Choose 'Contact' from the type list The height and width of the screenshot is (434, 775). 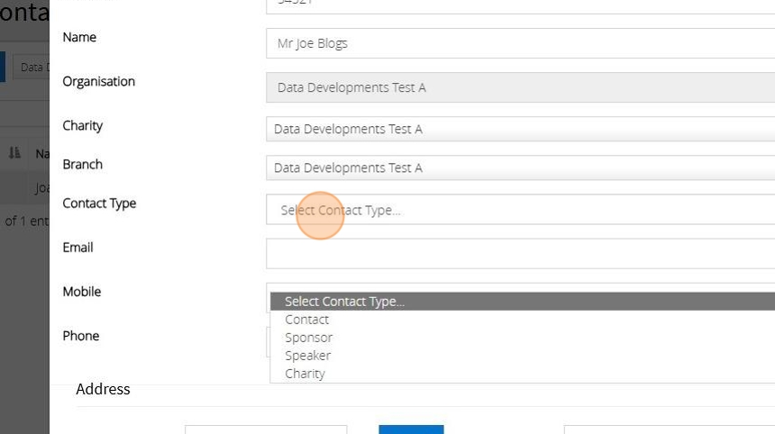[x=307, y=320]
